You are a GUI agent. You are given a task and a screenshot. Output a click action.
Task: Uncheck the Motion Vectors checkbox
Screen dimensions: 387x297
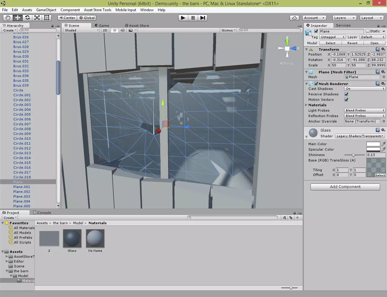pos(346,100)
